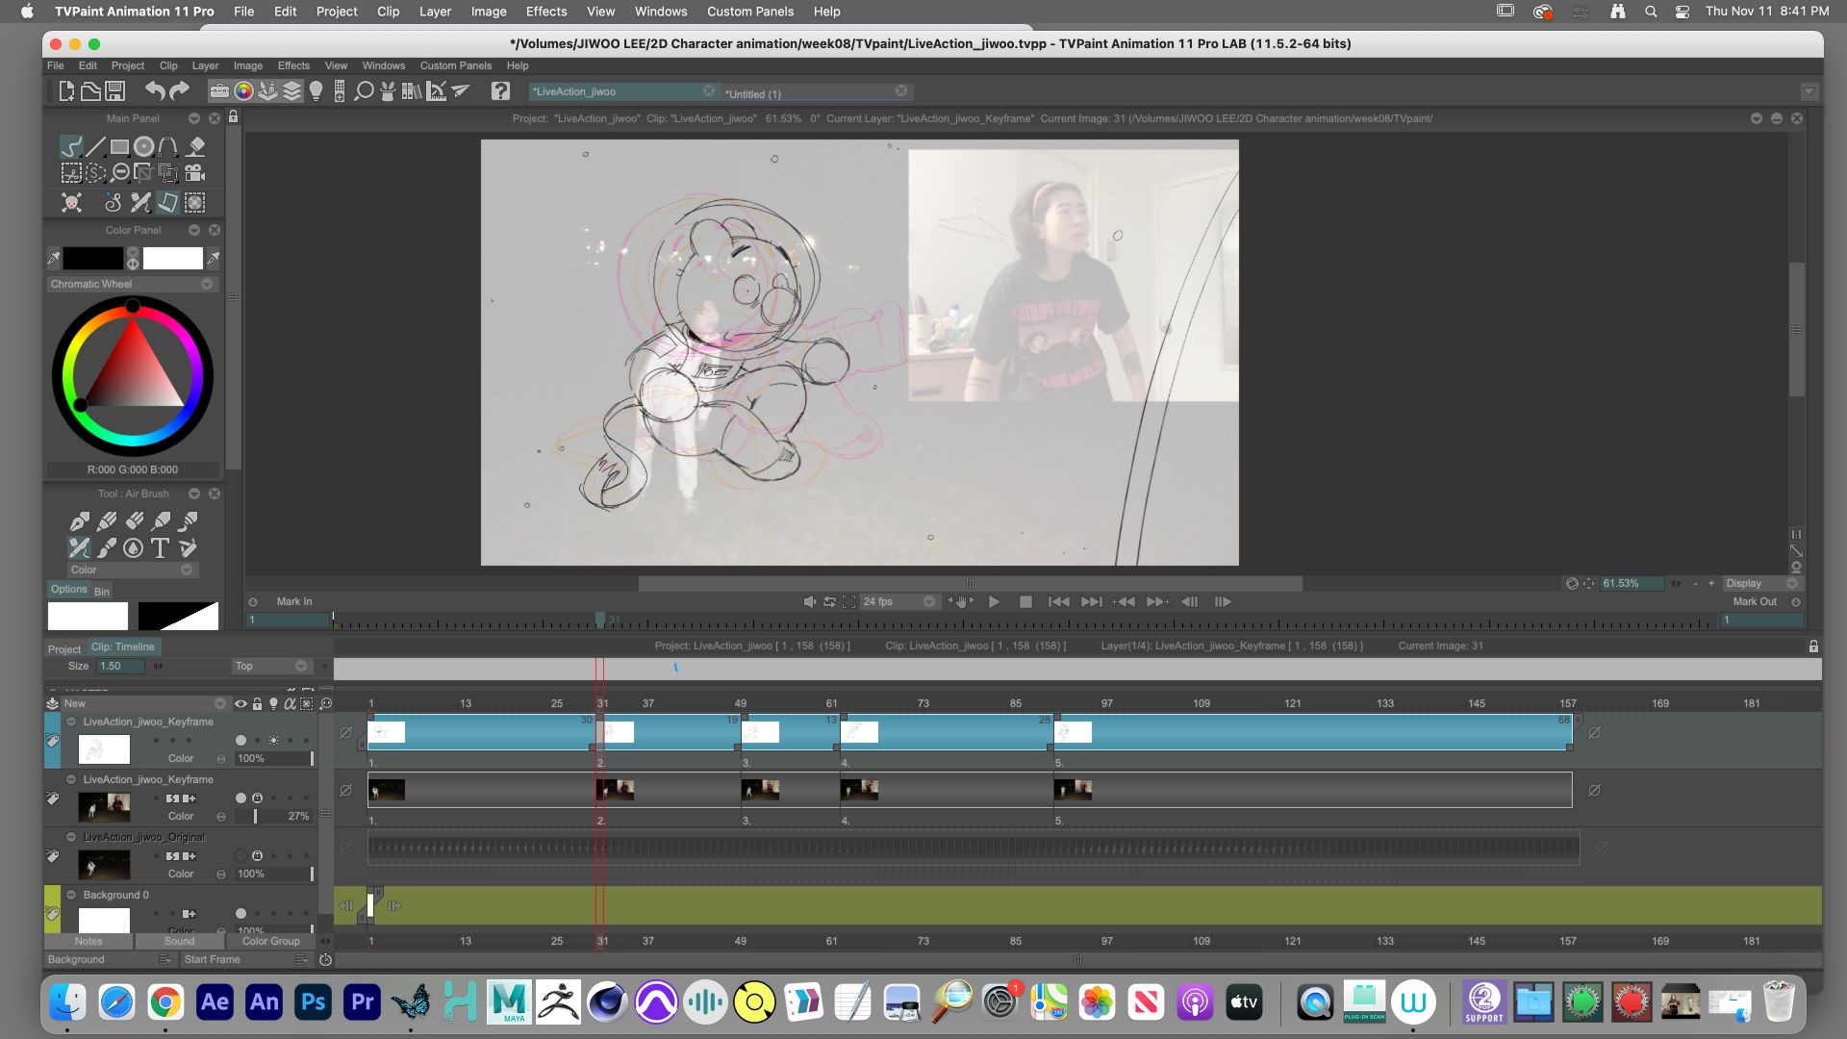1847x1039 pixels.
Task: Toggle lock on second LiveAction_jiwoo_Keyframe layer
Action: 257,798
